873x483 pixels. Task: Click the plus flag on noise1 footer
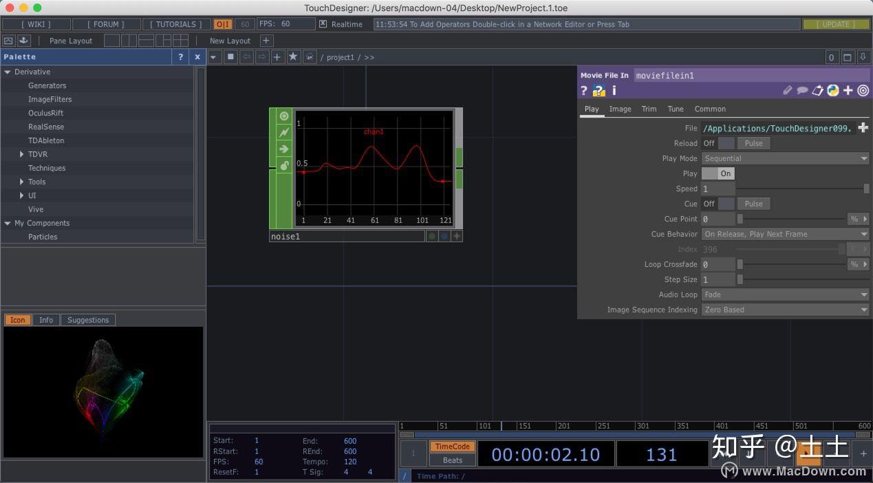point(456,236)
